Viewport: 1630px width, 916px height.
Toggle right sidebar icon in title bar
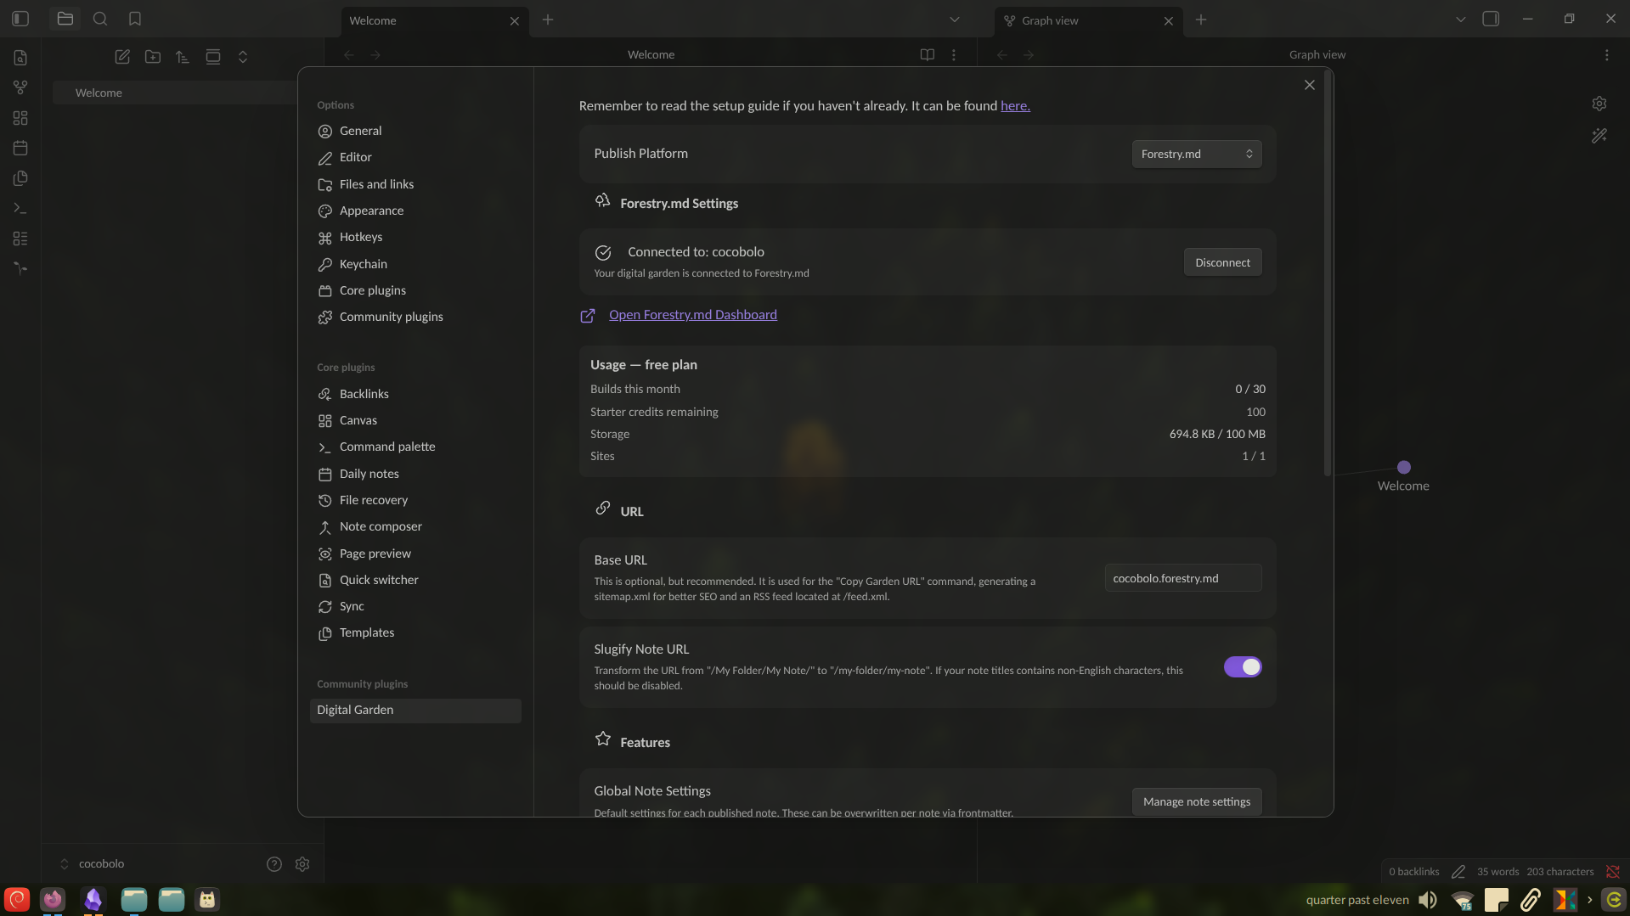(x=1491, y=19)
